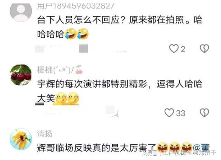Dislike the 台下人员 comment with broken heart

tap(204, 49)
